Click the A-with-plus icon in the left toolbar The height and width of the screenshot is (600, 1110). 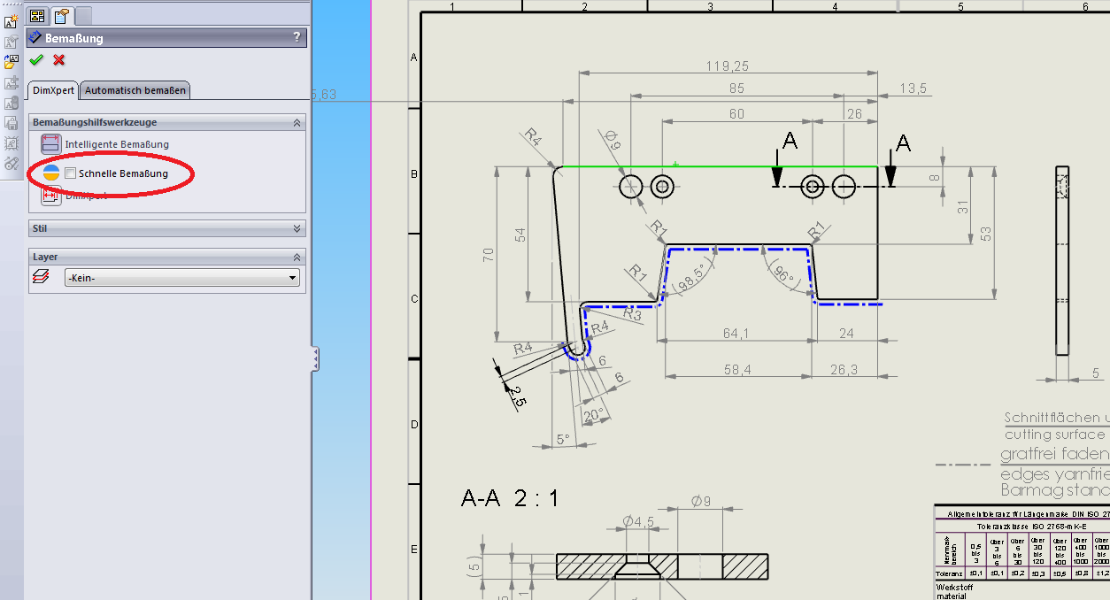[12, 83]
